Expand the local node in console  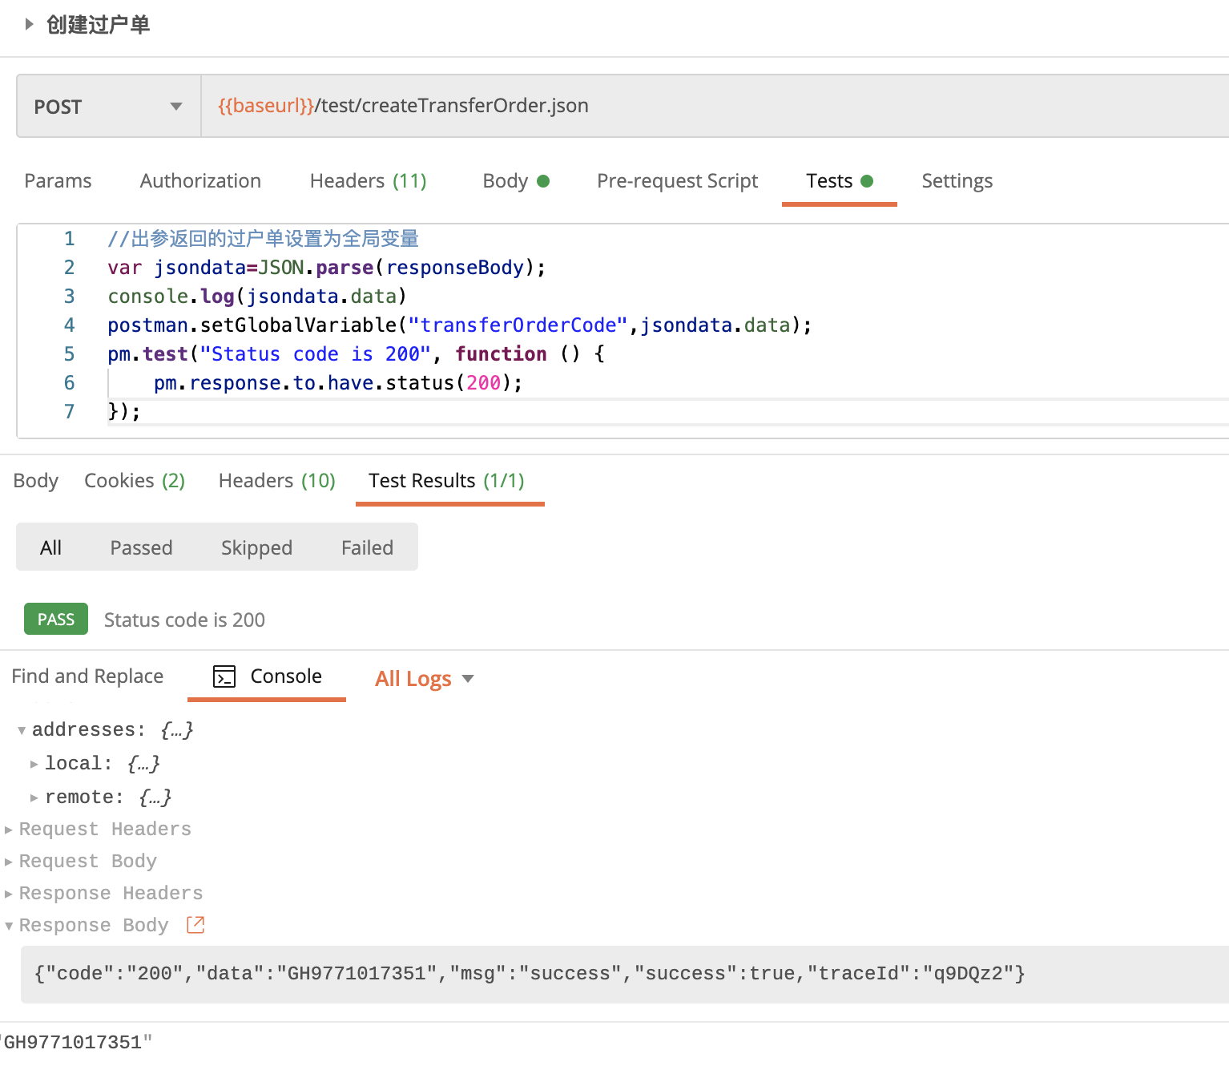[34, 764]
